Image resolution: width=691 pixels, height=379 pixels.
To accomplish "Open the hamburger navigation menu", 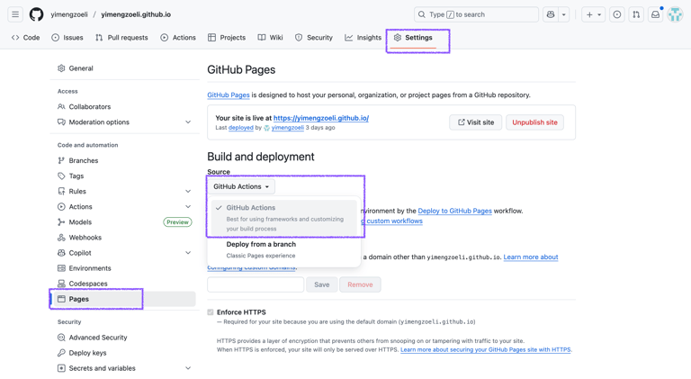I will pyautogui.click(x=15, y=14).
